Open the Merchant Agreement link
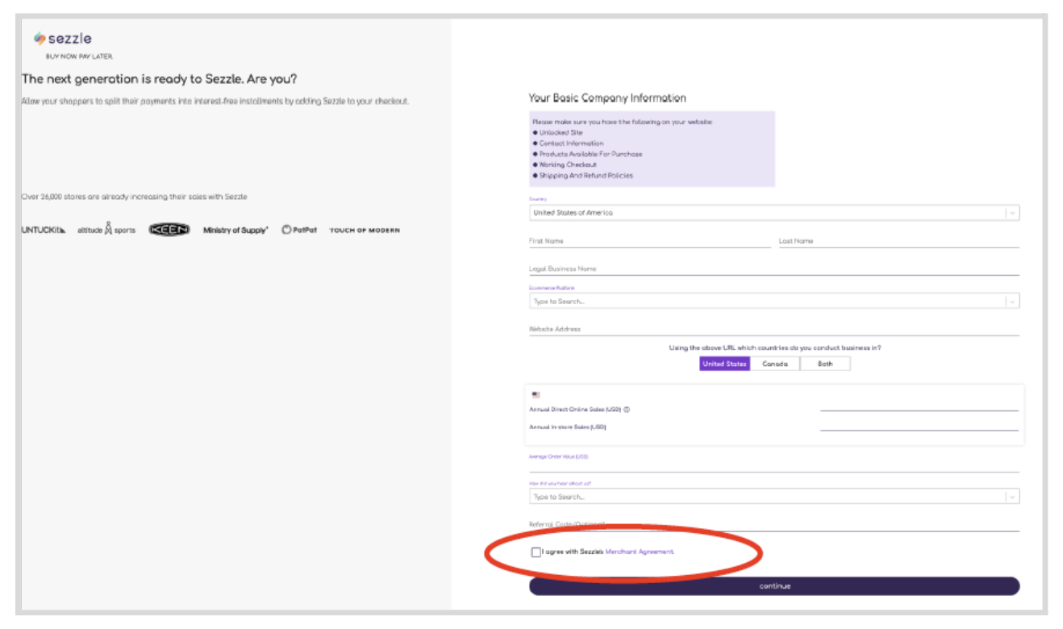This screenshot has height=629, width=1063. coord(639,552)
